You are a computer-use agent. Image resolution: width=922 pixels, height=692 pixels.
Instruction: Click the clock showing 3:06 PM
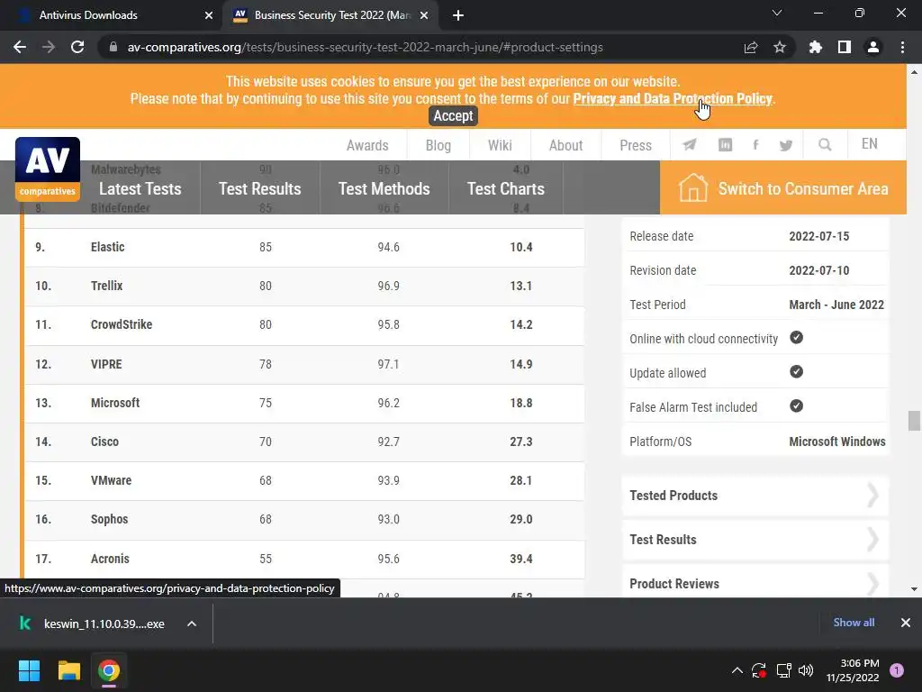click(x=860, y=663)
